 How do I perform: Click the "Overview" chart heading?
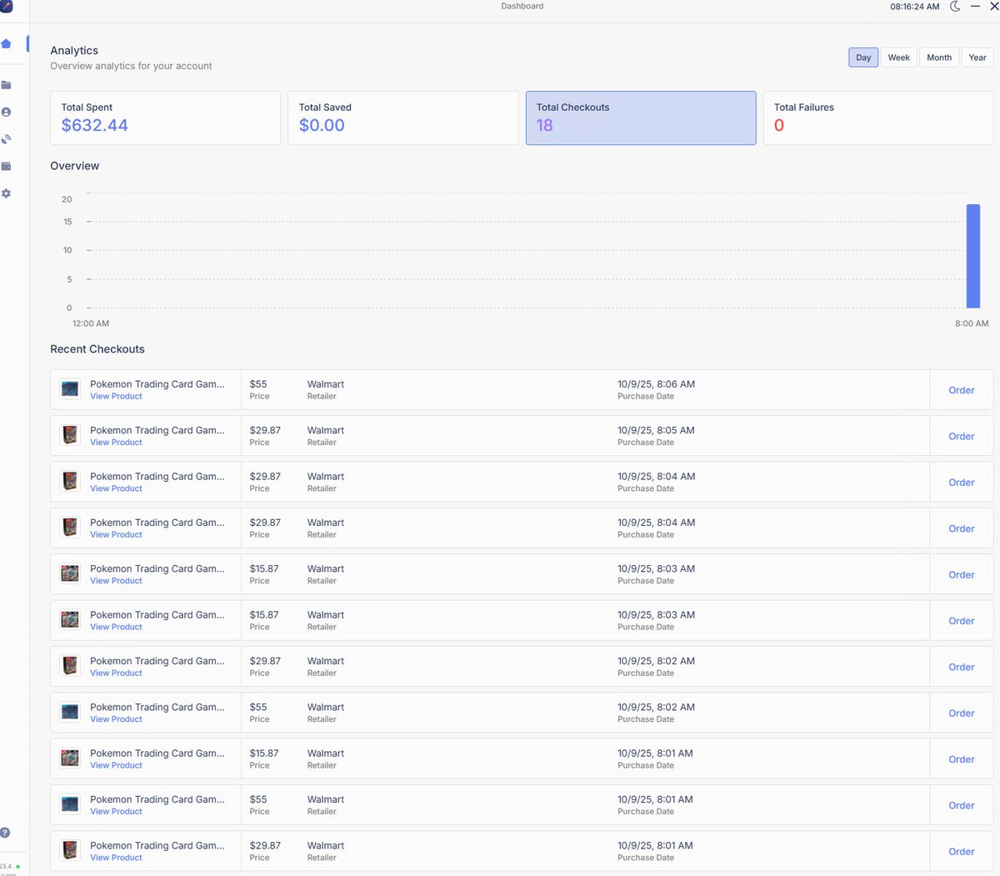[75, 166]
